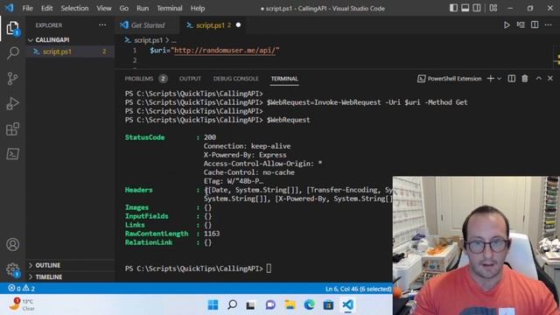Open the Run menu
The image size is (560, 315).
(x=143, y=8)
